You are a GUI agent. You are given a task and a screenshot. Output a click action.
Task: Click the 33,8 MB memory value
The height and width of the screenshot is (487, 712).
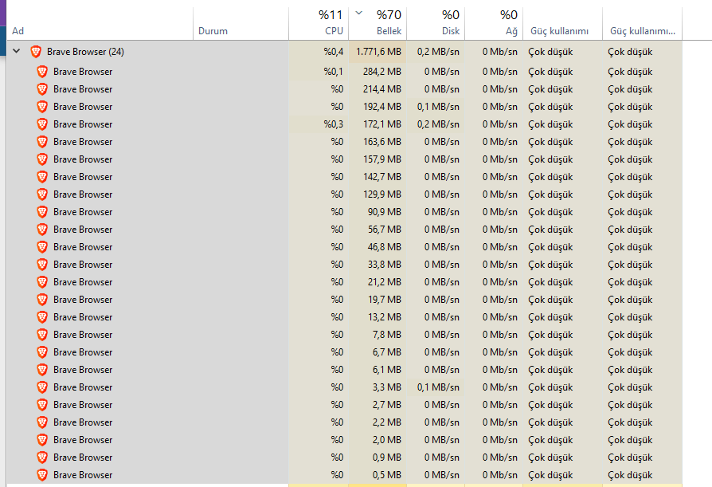[x=385, y=265]
